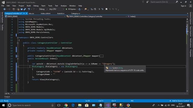The width and height of the screenshot is (193, 108).
Task: Click the uncomment lines icon
Action: pos(102,9)
